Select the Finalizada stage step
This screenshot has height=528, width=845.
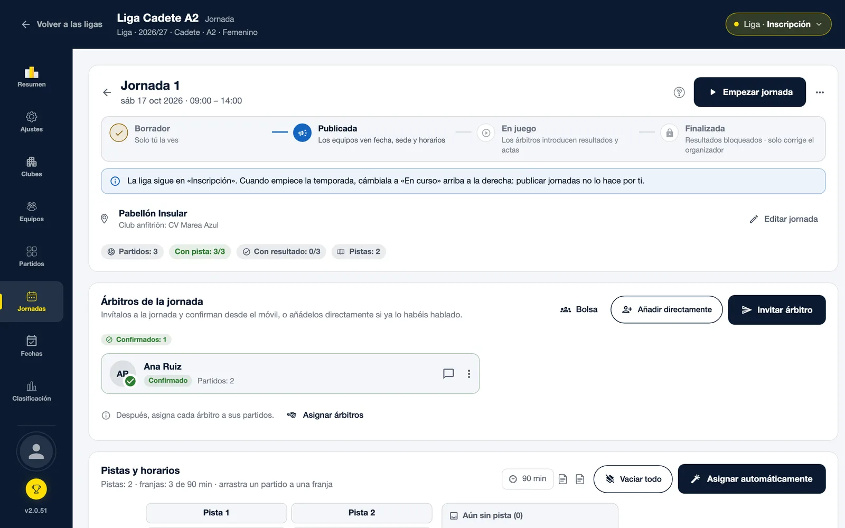[738, 138]
